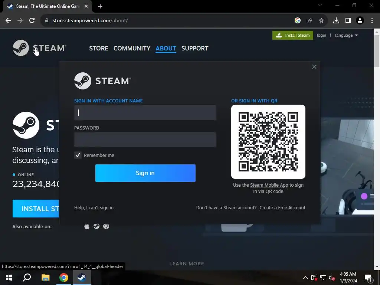Click the security tray icon with red dot
This screenshot has width=380, height=285.
[314, 278]
